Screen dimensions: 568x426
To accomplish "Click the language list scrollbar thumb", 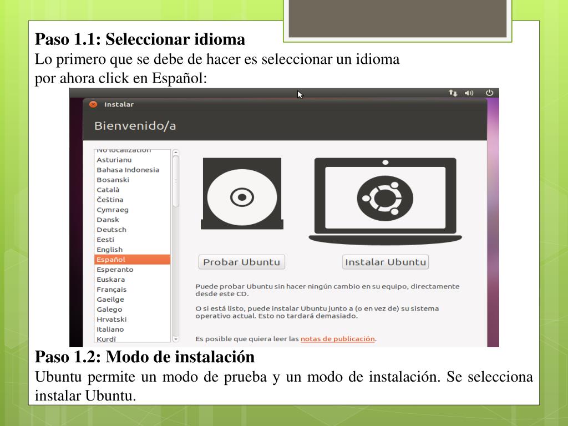I will 176,181.
